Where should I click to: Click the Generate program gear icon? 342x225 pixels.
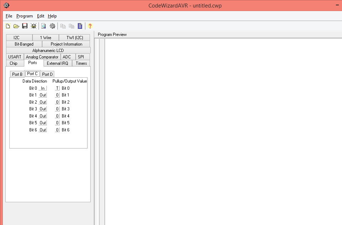coord(52,26)
